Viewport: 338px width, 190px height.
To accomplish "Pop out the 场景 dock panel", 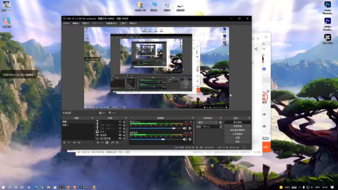I will pyautogui.click(x=93, y=118).
